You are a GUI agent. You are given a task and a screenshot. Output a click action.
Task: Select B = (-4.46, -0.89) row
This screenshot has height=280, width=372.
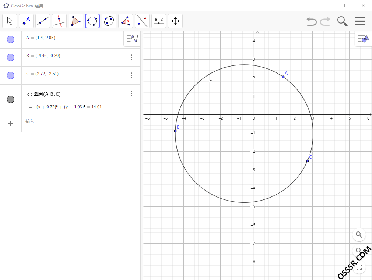pos(70,58)
